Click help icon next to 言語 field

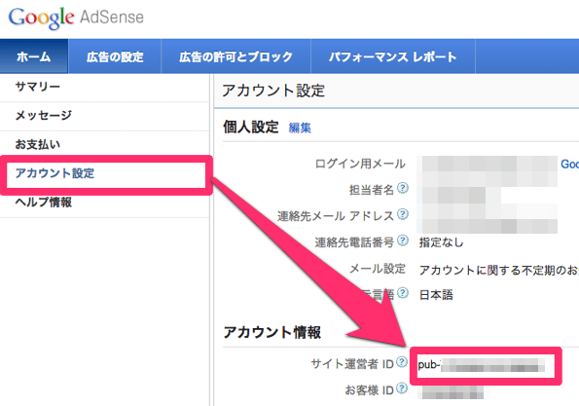point(403,293)
